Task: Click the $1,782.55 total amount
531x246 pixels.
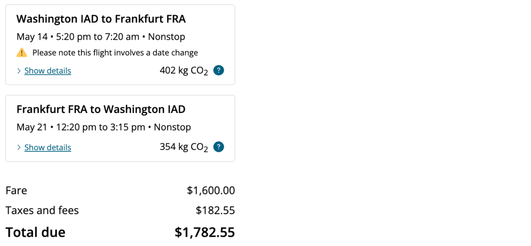Action: [x=205, y=232]
